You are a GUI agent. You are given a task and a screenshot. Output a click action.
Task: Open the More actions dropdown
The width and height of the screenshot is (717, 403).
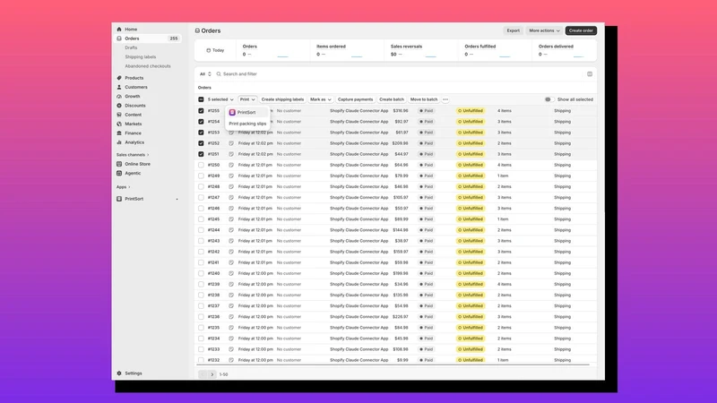click(x=544, y=30)
